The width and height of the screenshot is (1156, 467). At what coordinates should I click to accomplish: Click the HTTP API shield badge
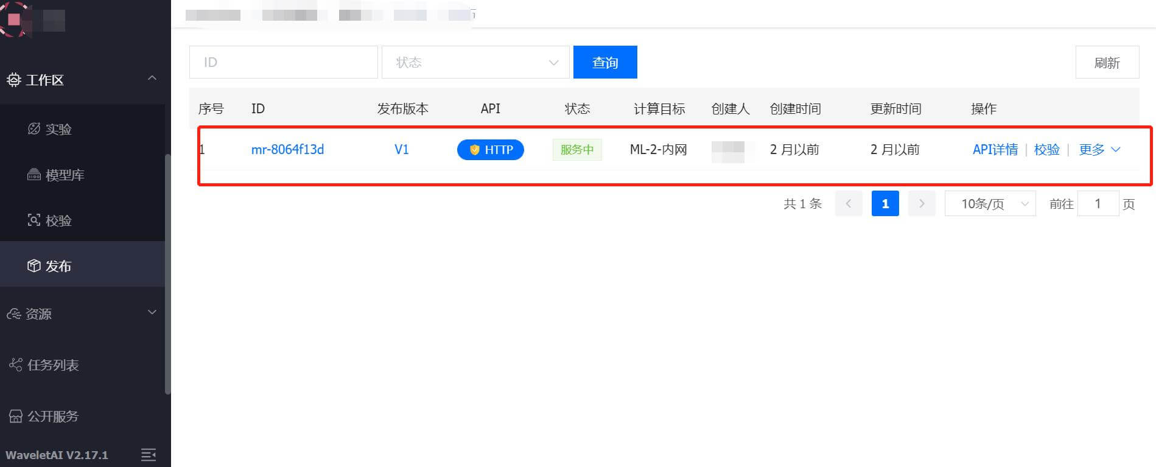pyautogui.click(x=490, y=150)
